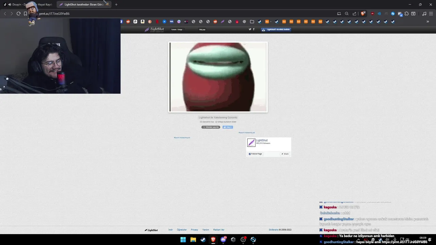Screen dimensions: 436x245
Task: Open the sidebar panel icon in toolbar
Action: click(413, 14)
